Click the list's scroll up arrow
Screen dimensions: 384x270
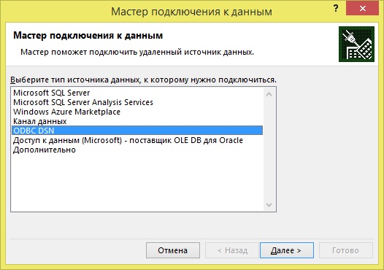[x=269, y=94]
